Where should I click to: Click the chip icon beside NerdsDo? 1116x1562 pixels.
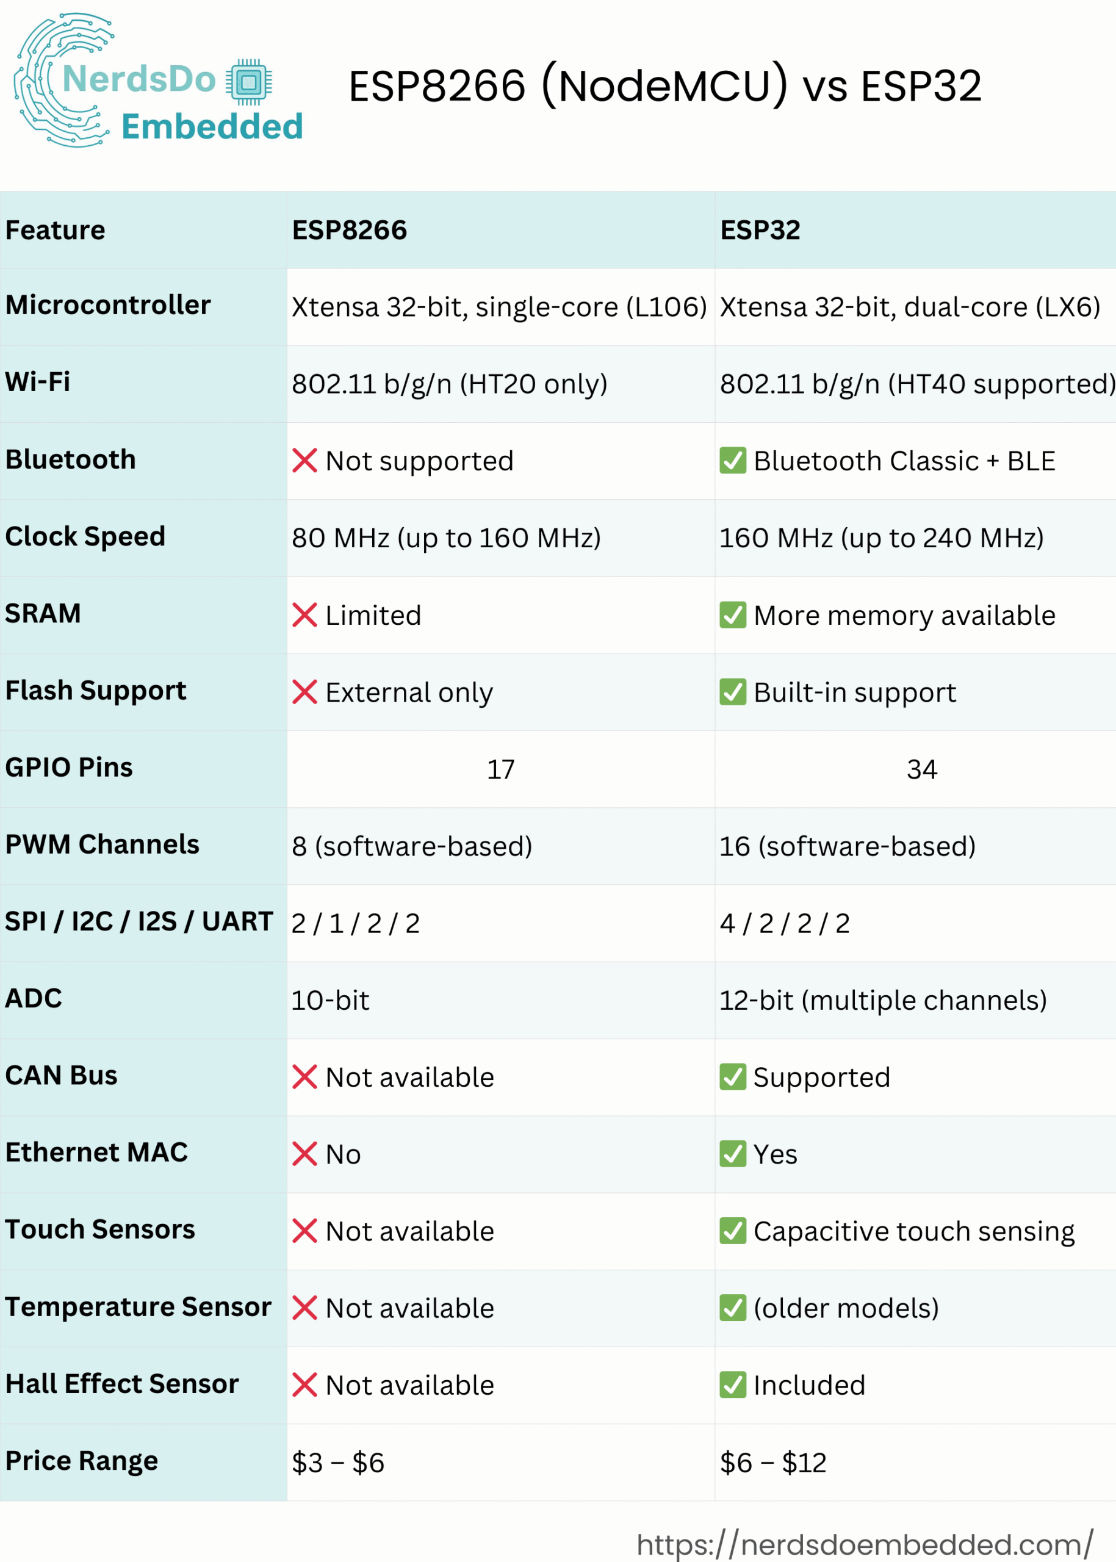tap(249, 82)
